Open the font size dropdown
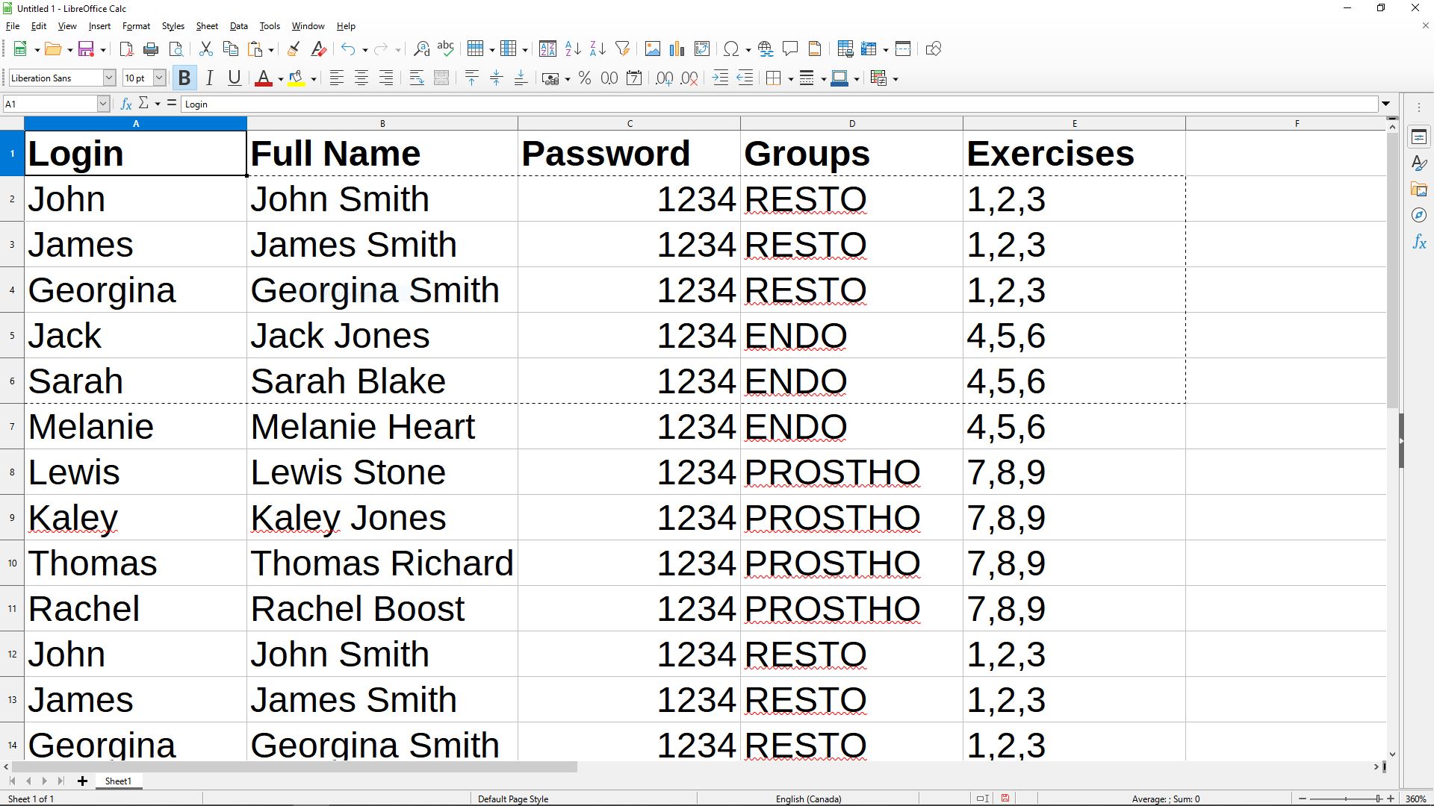1434x806 pixels. [159, 78]
